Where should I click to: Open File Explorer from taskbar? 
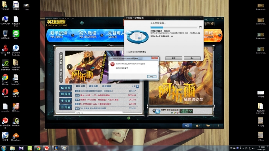[x=12, y=148]
